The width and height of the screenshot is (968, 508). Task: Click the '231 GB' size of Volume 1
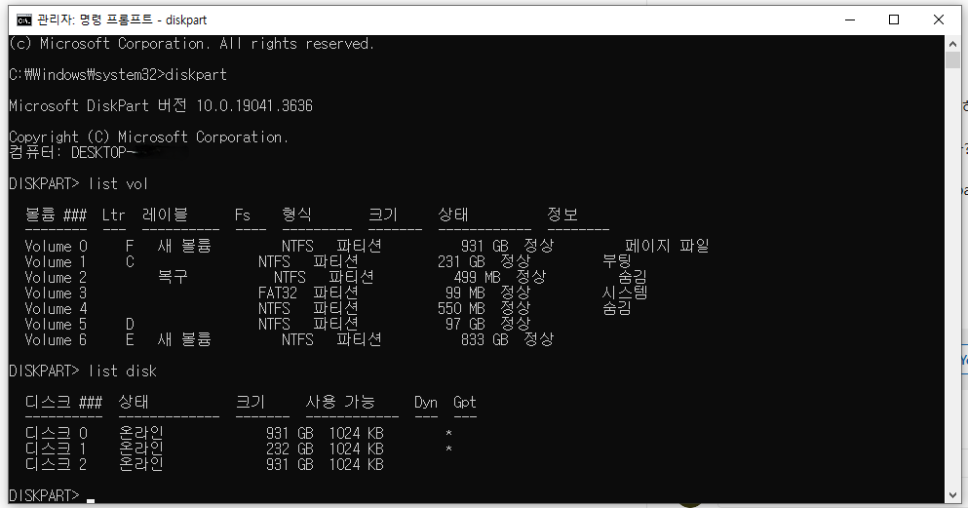pos(461,261)
